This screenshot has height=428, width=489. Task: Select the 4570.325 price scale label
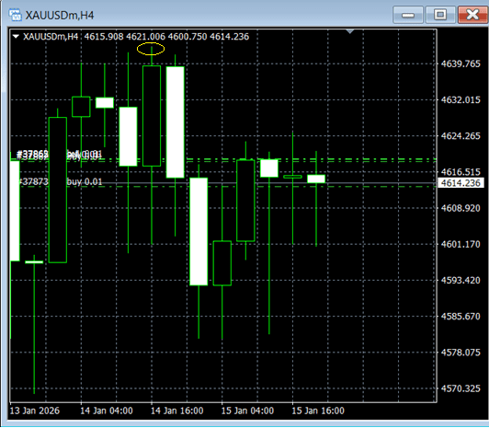pyautogui.click(x=461, y=388)
